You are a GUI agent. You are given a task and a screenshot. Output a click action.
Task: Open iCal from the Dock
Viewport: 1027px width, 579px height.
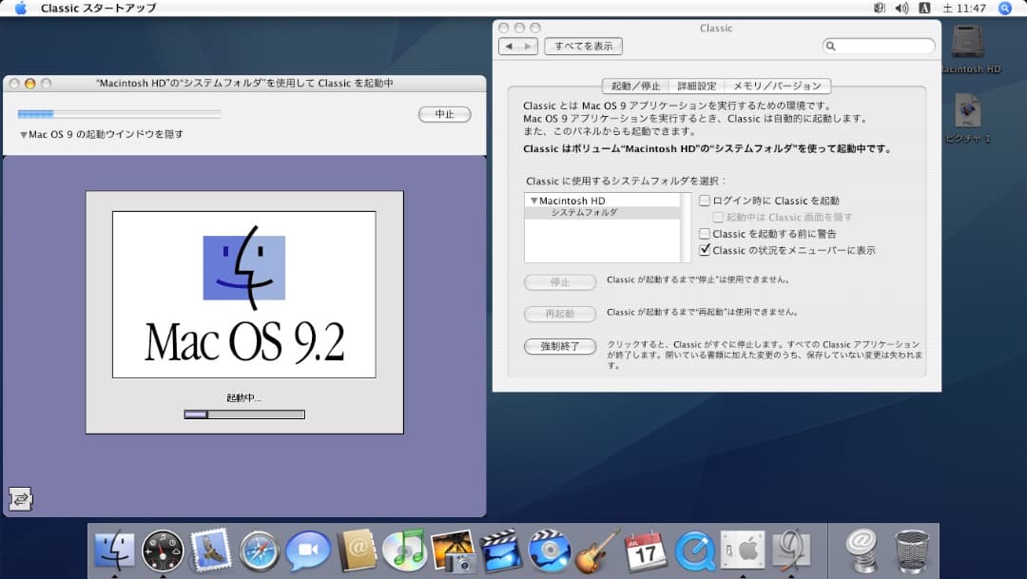coord(647,550)
